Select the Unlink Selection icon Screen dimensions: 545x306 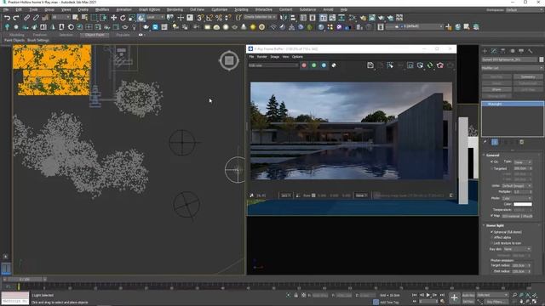point(36,17)
